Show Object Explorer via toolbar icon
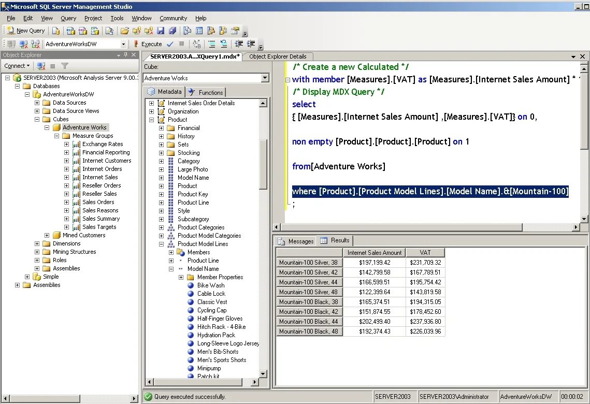This screenshot has height=404, width=590. pyautogui.click(x=211, y=31)
